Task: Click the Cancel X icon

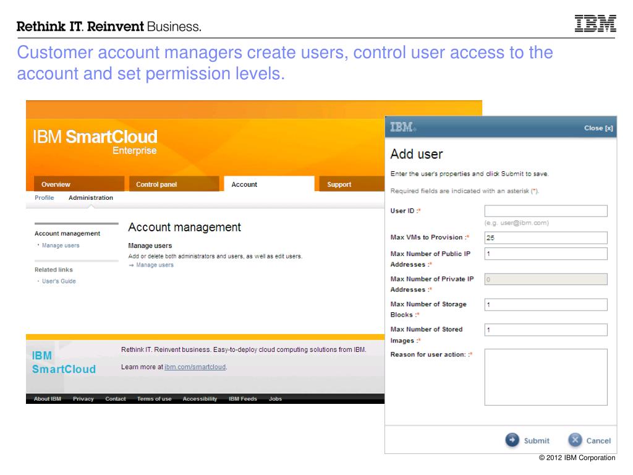Action: pyautogui.click(x=575, y=440)
